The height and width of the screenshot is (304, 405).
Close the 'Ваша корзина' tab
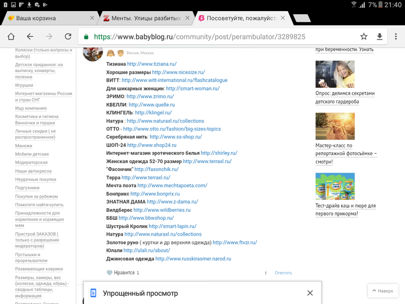92,18
